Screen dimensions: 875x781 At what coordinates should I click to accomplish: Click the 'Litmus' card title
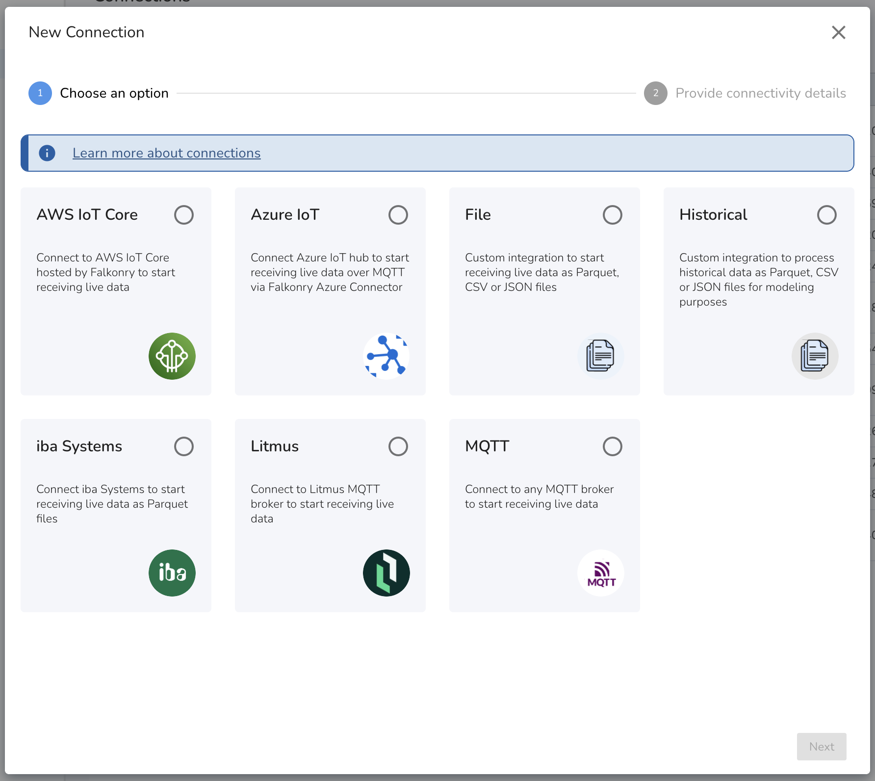[x=275, y=446]
